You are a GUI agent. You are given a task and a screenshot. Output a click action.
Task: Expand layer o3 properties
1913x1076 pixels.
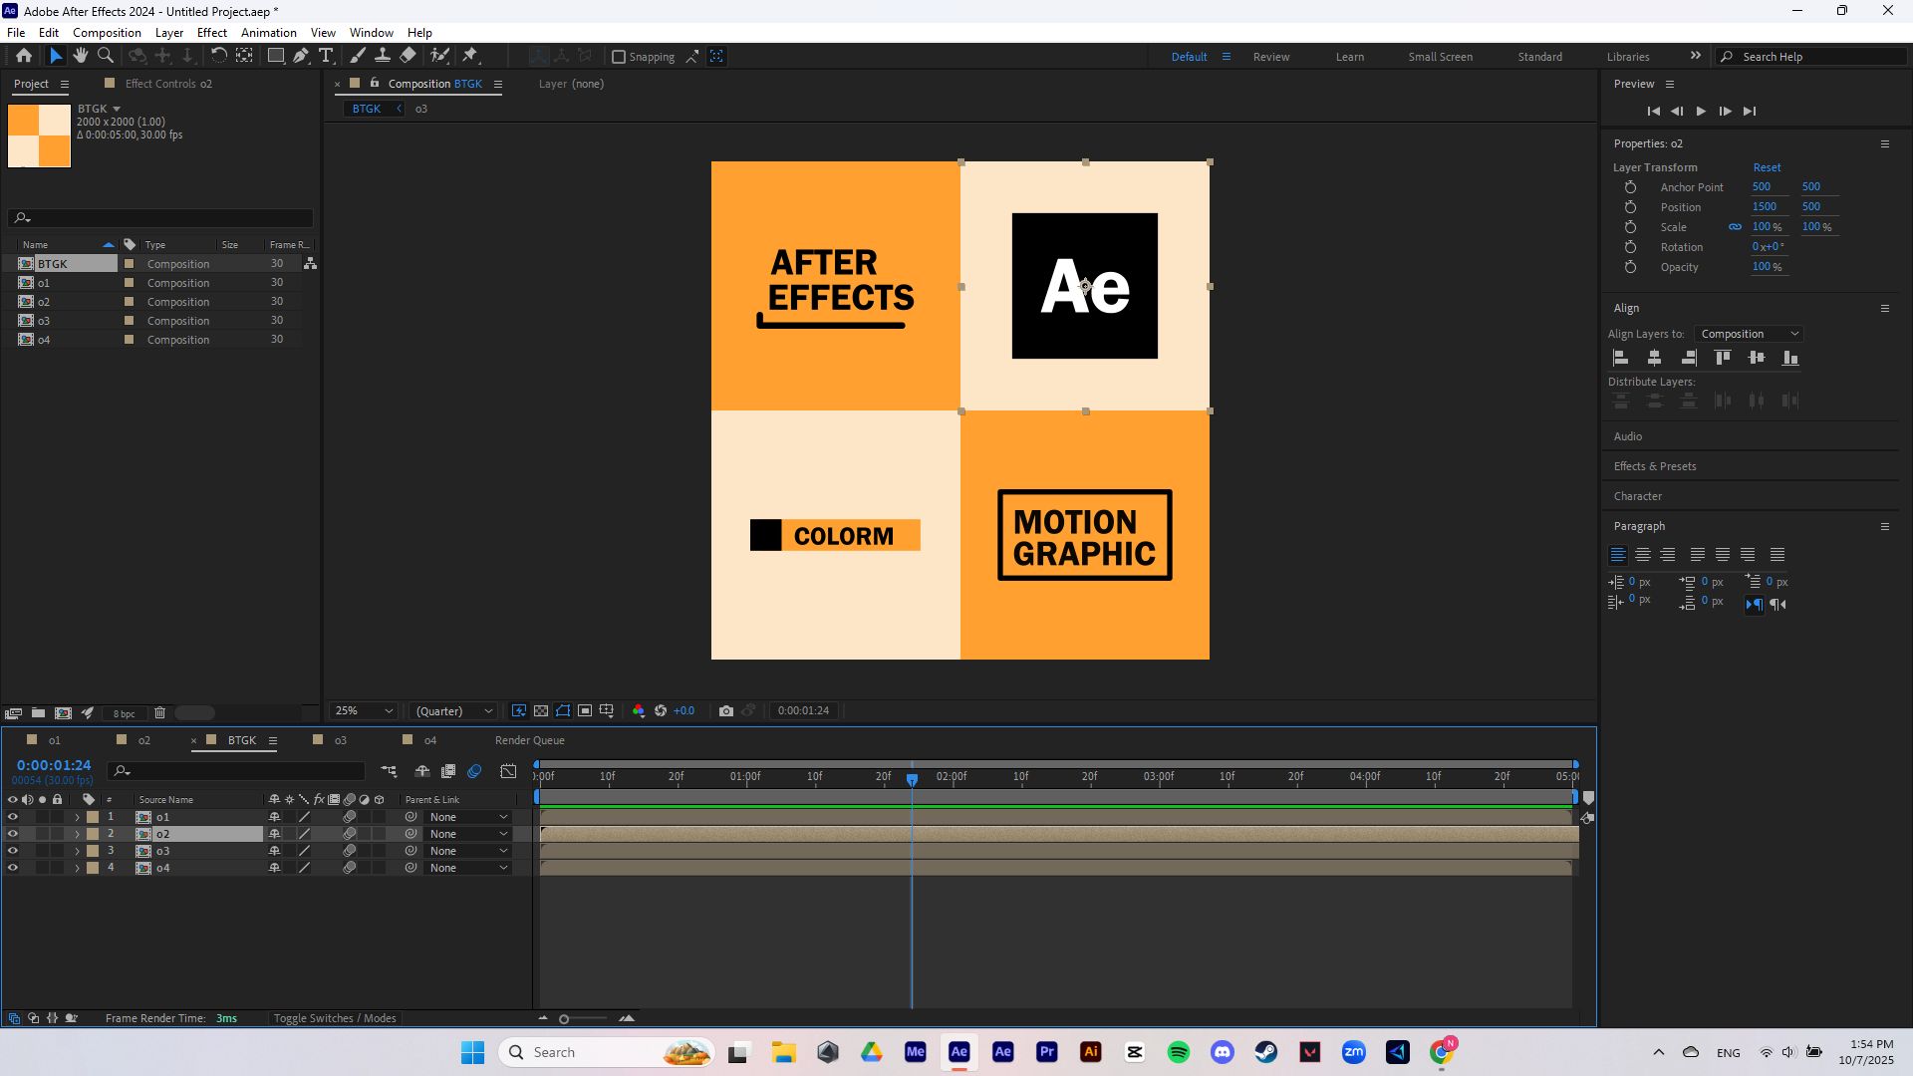(77, 851)
